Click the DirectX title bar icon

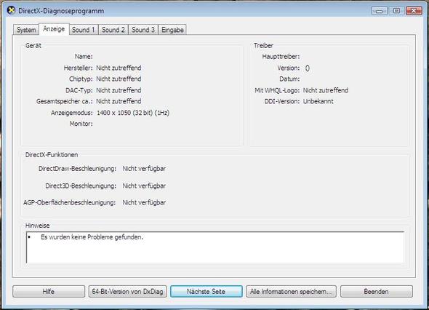[11, 11]
